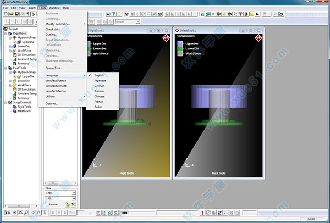Click the simufact logo in RigidTools view
This screenshot has height=223, width=330.
(165, 38)
